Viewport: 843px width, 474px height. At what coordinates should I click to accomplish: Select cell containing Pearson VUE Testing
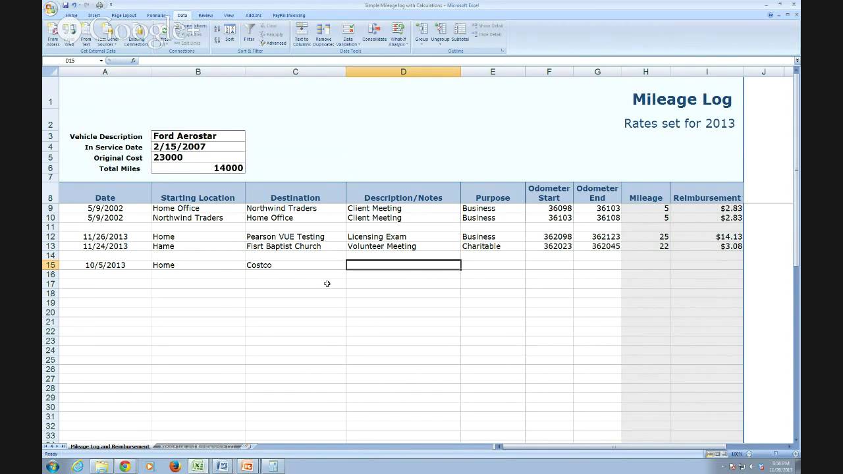coord(295,236)
